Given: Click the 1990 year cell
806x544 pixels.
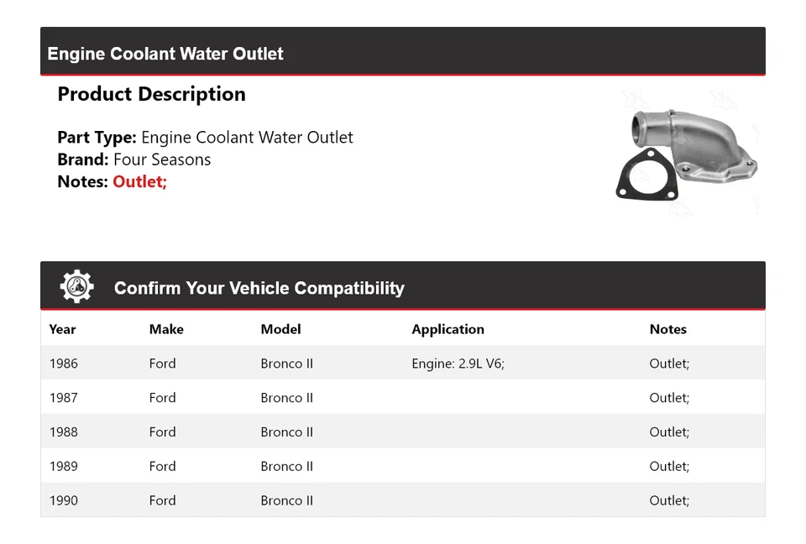Looking at the screenshot, I should pos(63,500).
